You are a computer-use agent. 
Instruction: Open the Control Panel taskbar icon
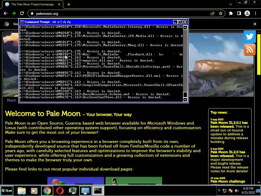point(85,191)
